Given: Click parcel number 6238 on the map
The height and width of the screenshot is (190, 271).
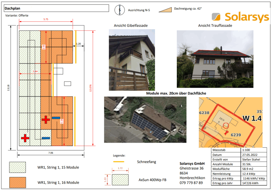Looking at the screenshot, I should pos(204,113).
